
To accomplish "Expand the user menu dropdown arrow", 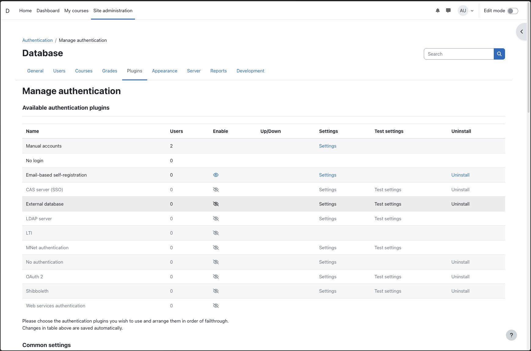I will click(472, 11).
